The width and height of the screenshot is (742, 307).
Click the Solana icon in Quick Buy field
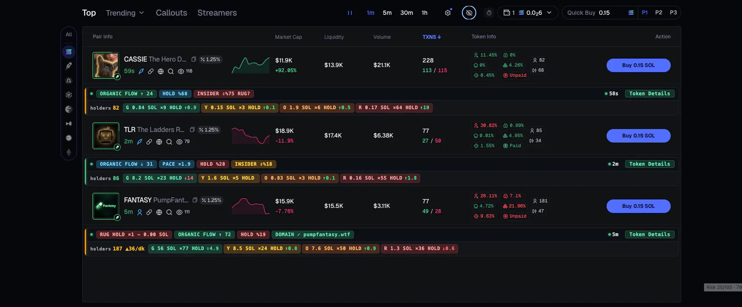coord(631,13)
